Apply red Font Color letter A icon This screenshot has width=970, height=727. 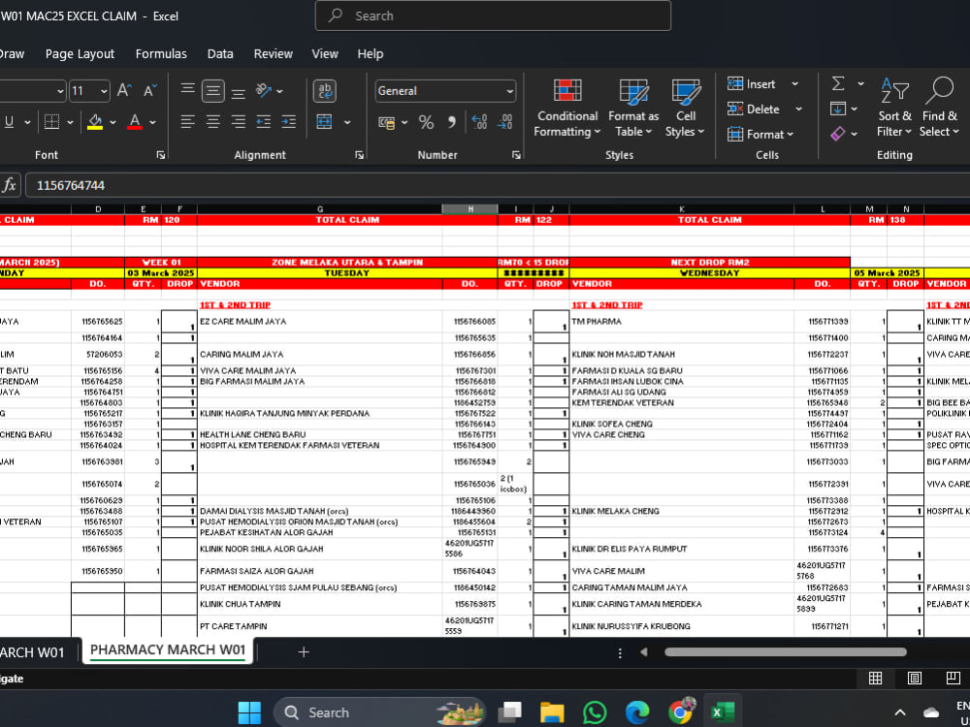click(135, 122)
